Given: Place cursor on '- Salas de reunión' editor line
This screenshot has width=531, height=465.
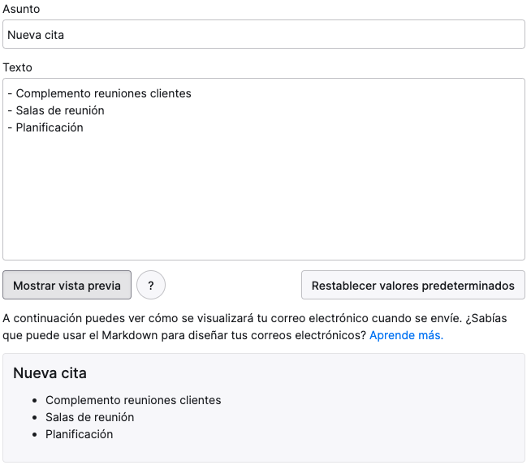Looking at the screenshot, I should (x=56, y=110).
